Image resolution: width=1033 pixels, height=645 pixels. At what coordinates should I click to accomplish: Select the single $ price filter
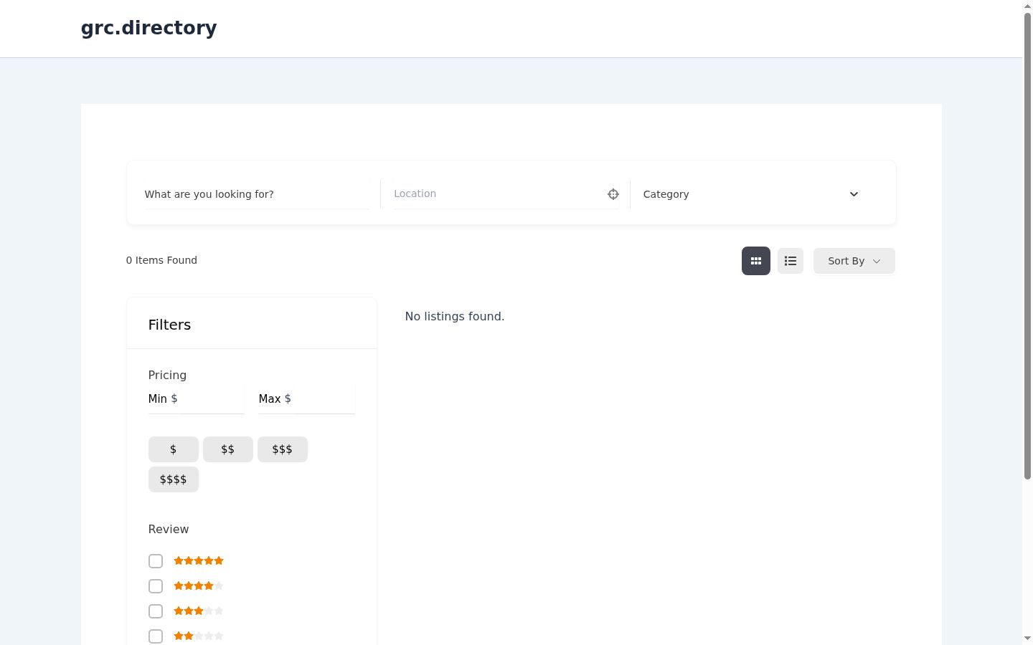(x=174, y=449)
